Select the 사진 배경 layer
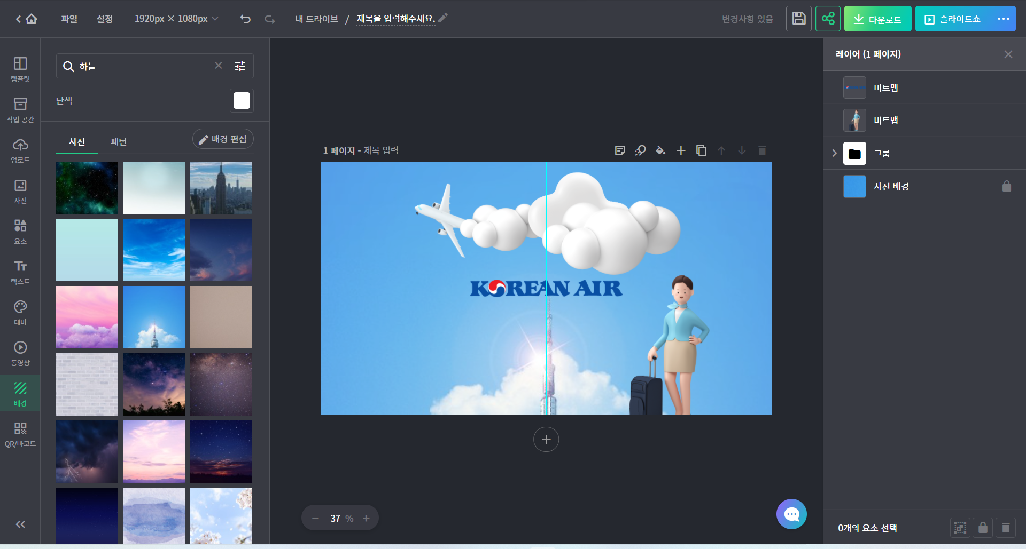 (x=924, y=187)
